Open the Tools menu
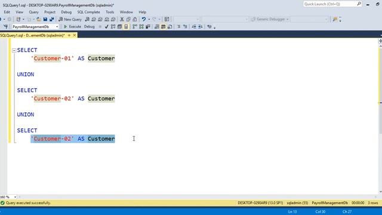 pyautogui.click(x=110, y=12)
